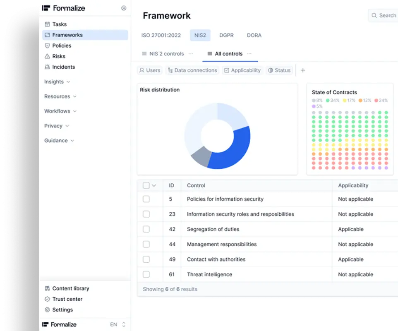Expand the Workflows menu in sidebar

point(60,111)
